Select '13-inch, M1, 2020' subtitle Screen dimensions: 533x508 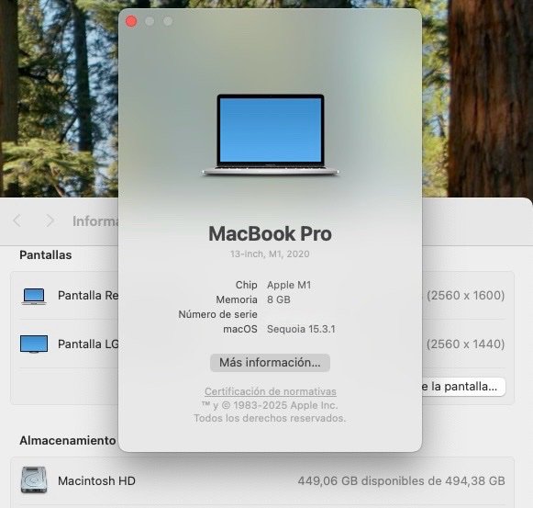tap(270, 254)
